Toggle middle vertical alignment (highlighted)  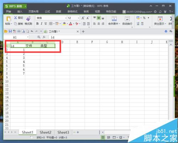click(x=99, y=18)
